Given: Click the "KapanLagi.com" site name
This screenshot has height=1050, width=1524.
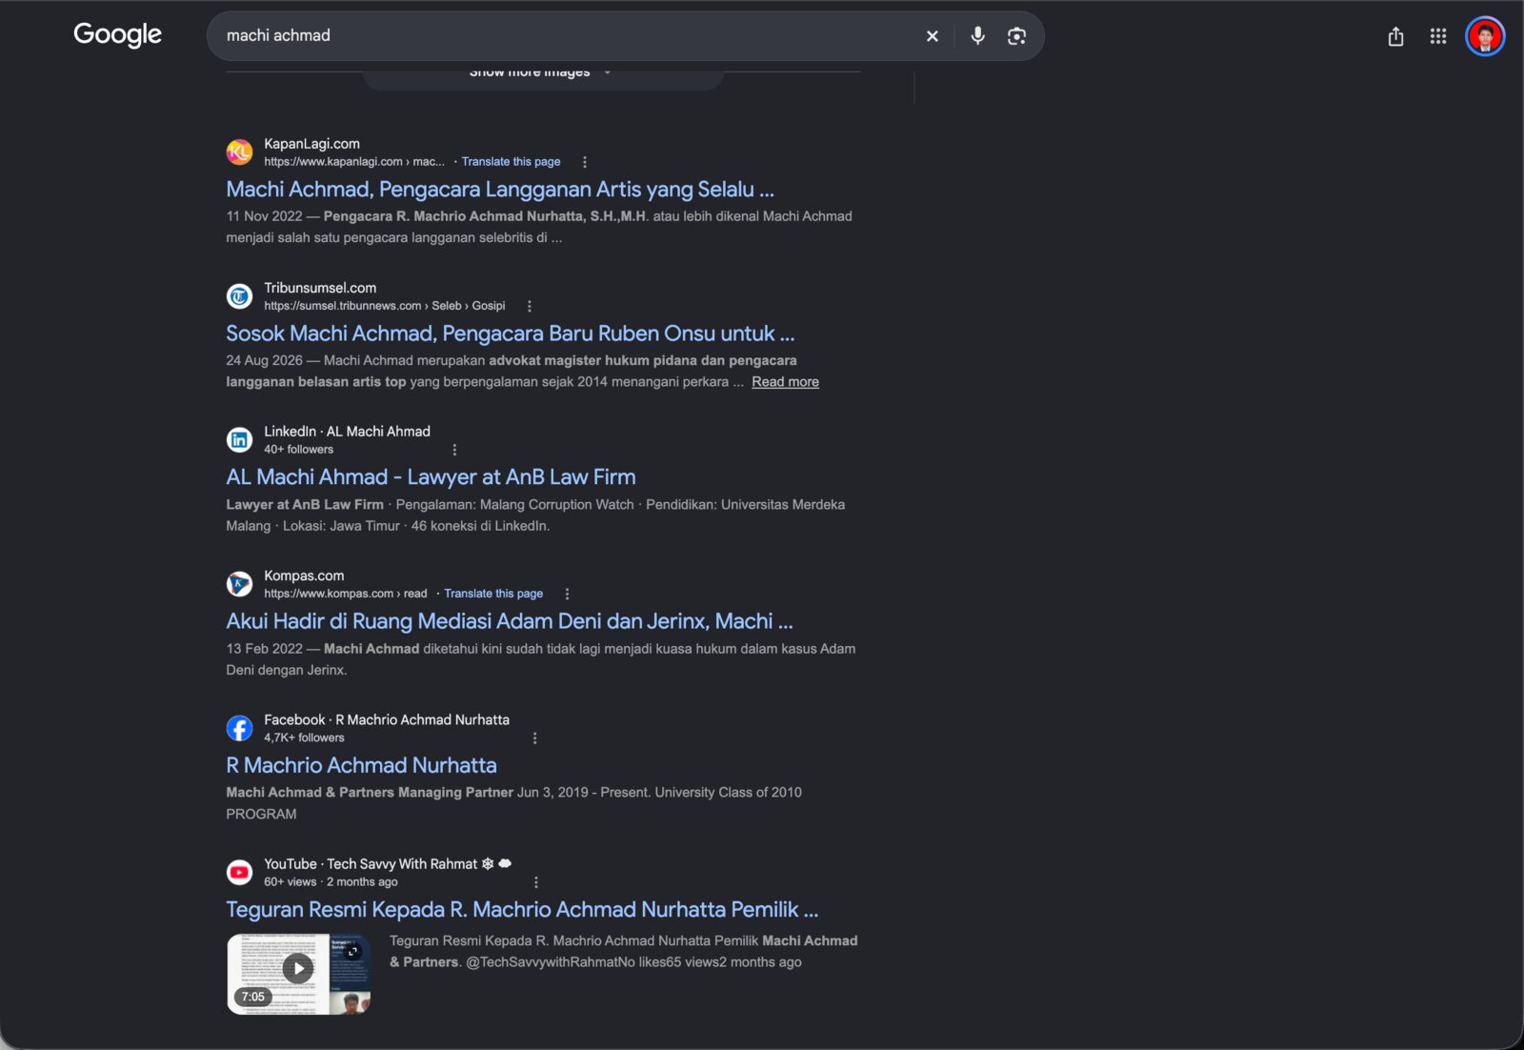Looking at the screenshot, I should pyautogui.click(x=311, y=144).
